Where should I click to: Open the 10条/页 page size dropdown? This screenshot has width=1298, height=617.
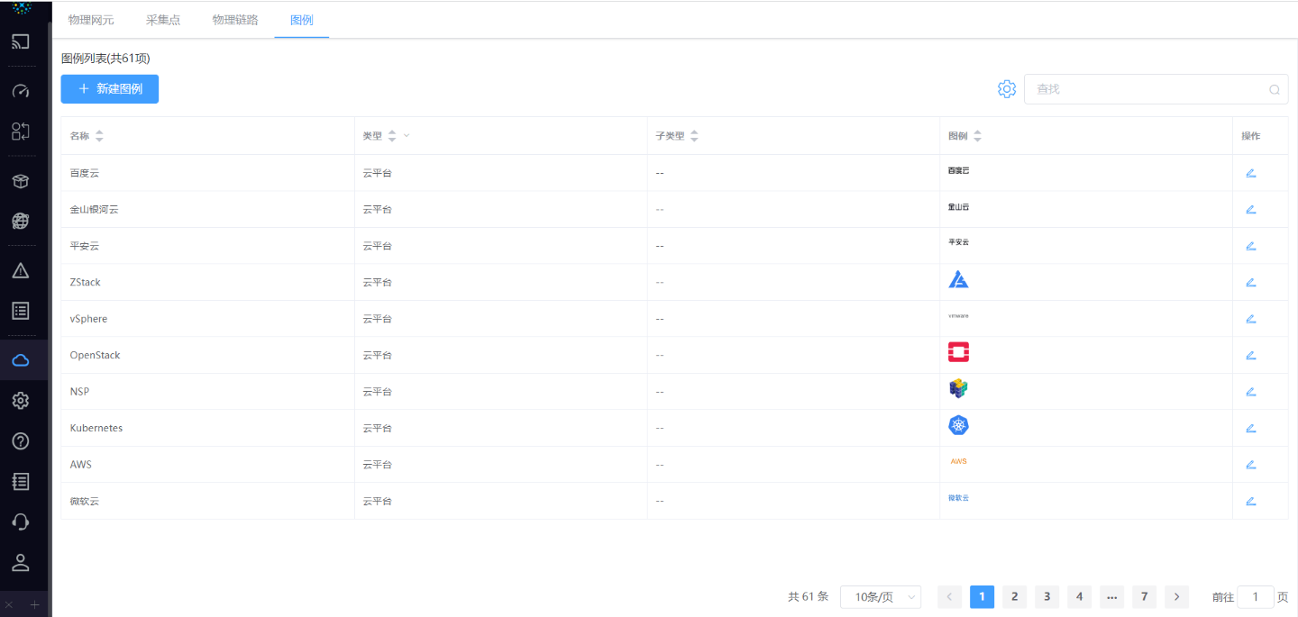click(880, 596)
